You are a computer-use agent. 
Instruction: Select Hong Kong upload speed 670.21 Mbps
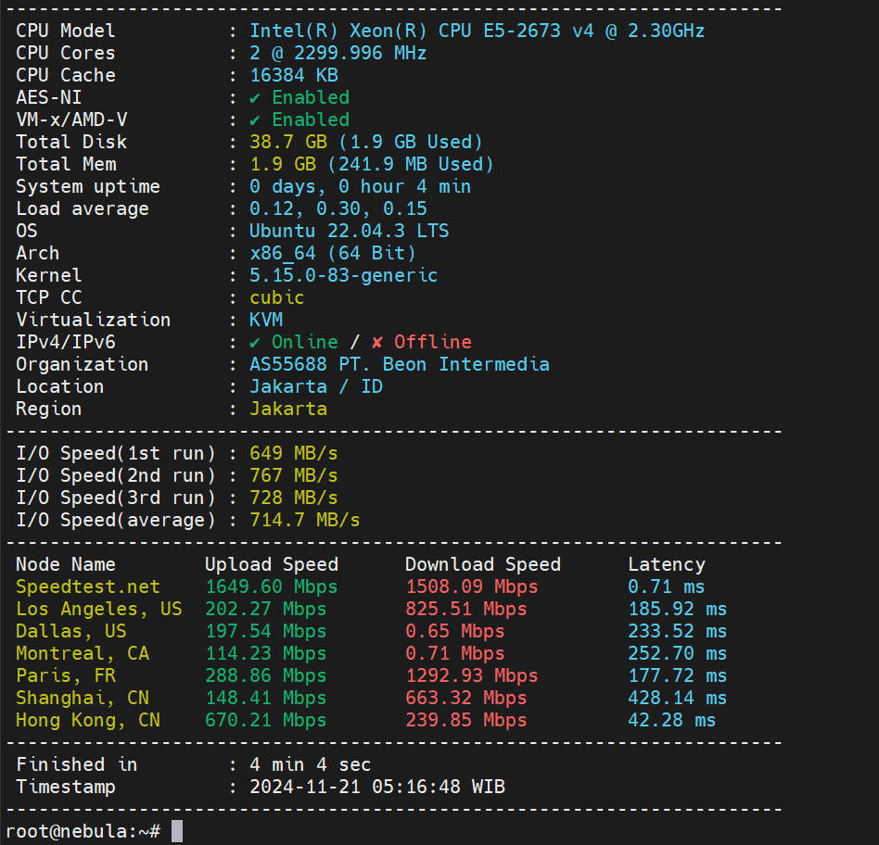(266, 720)
